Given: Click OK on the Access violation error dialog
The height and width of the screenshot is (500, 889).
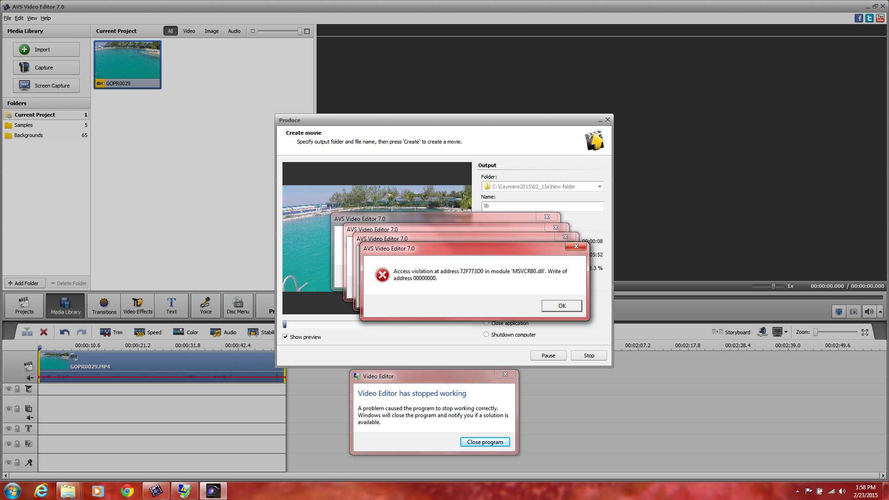Looking at the screenshot, I should pos(562,306).
